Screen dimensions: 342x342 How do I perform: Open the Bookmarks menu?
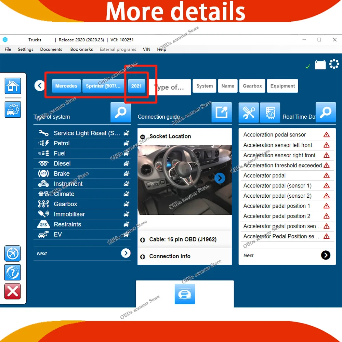click(x=82, y=49)
